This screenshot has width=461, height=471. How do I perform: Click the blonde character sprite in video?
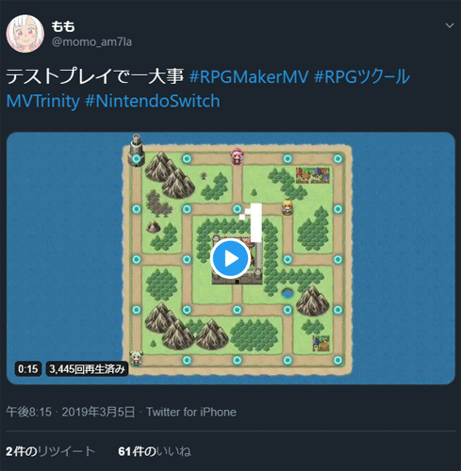(x=287, y=207)
